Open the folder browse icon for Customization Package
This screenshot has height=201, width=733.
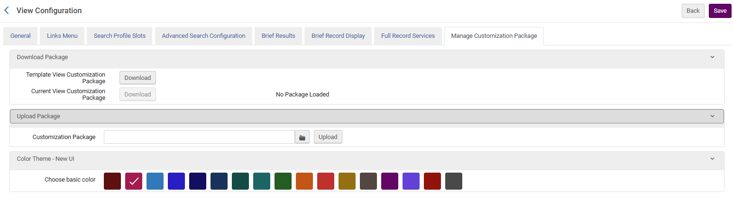[302, 137]
